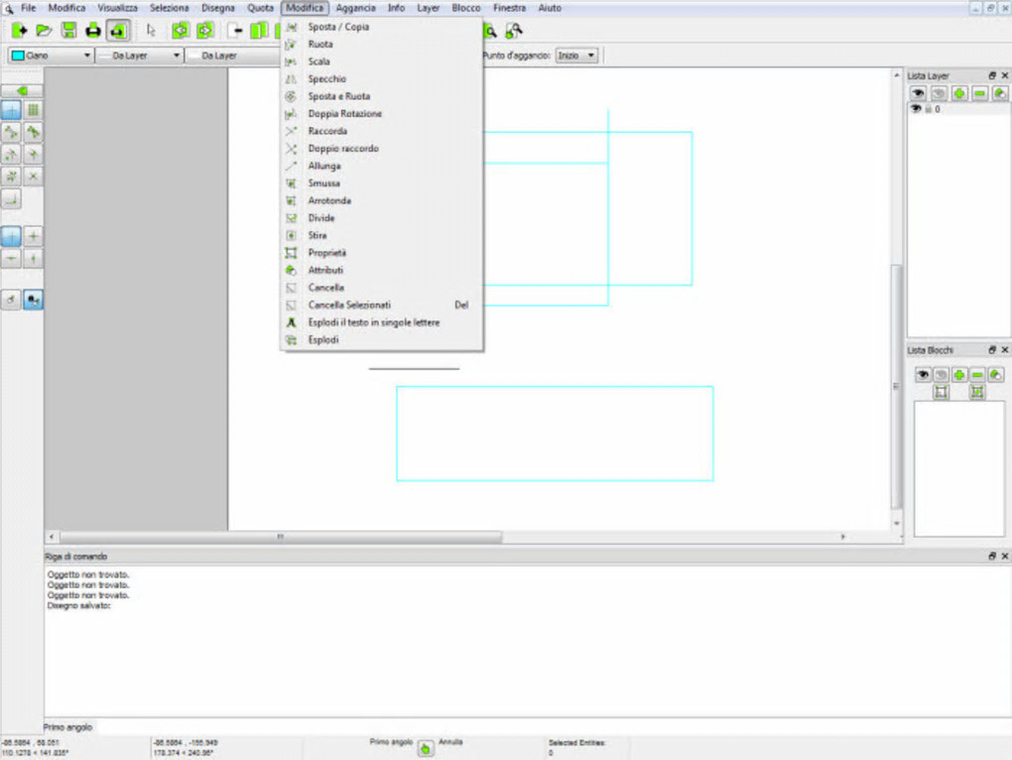
Task: Select horizontal restriction icon
Action: coord(11,259)
